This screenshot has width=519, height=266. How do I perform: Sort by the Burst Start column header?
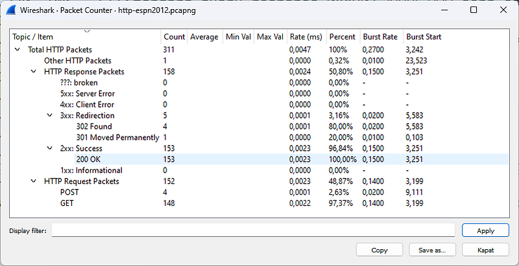click(424, 37)
